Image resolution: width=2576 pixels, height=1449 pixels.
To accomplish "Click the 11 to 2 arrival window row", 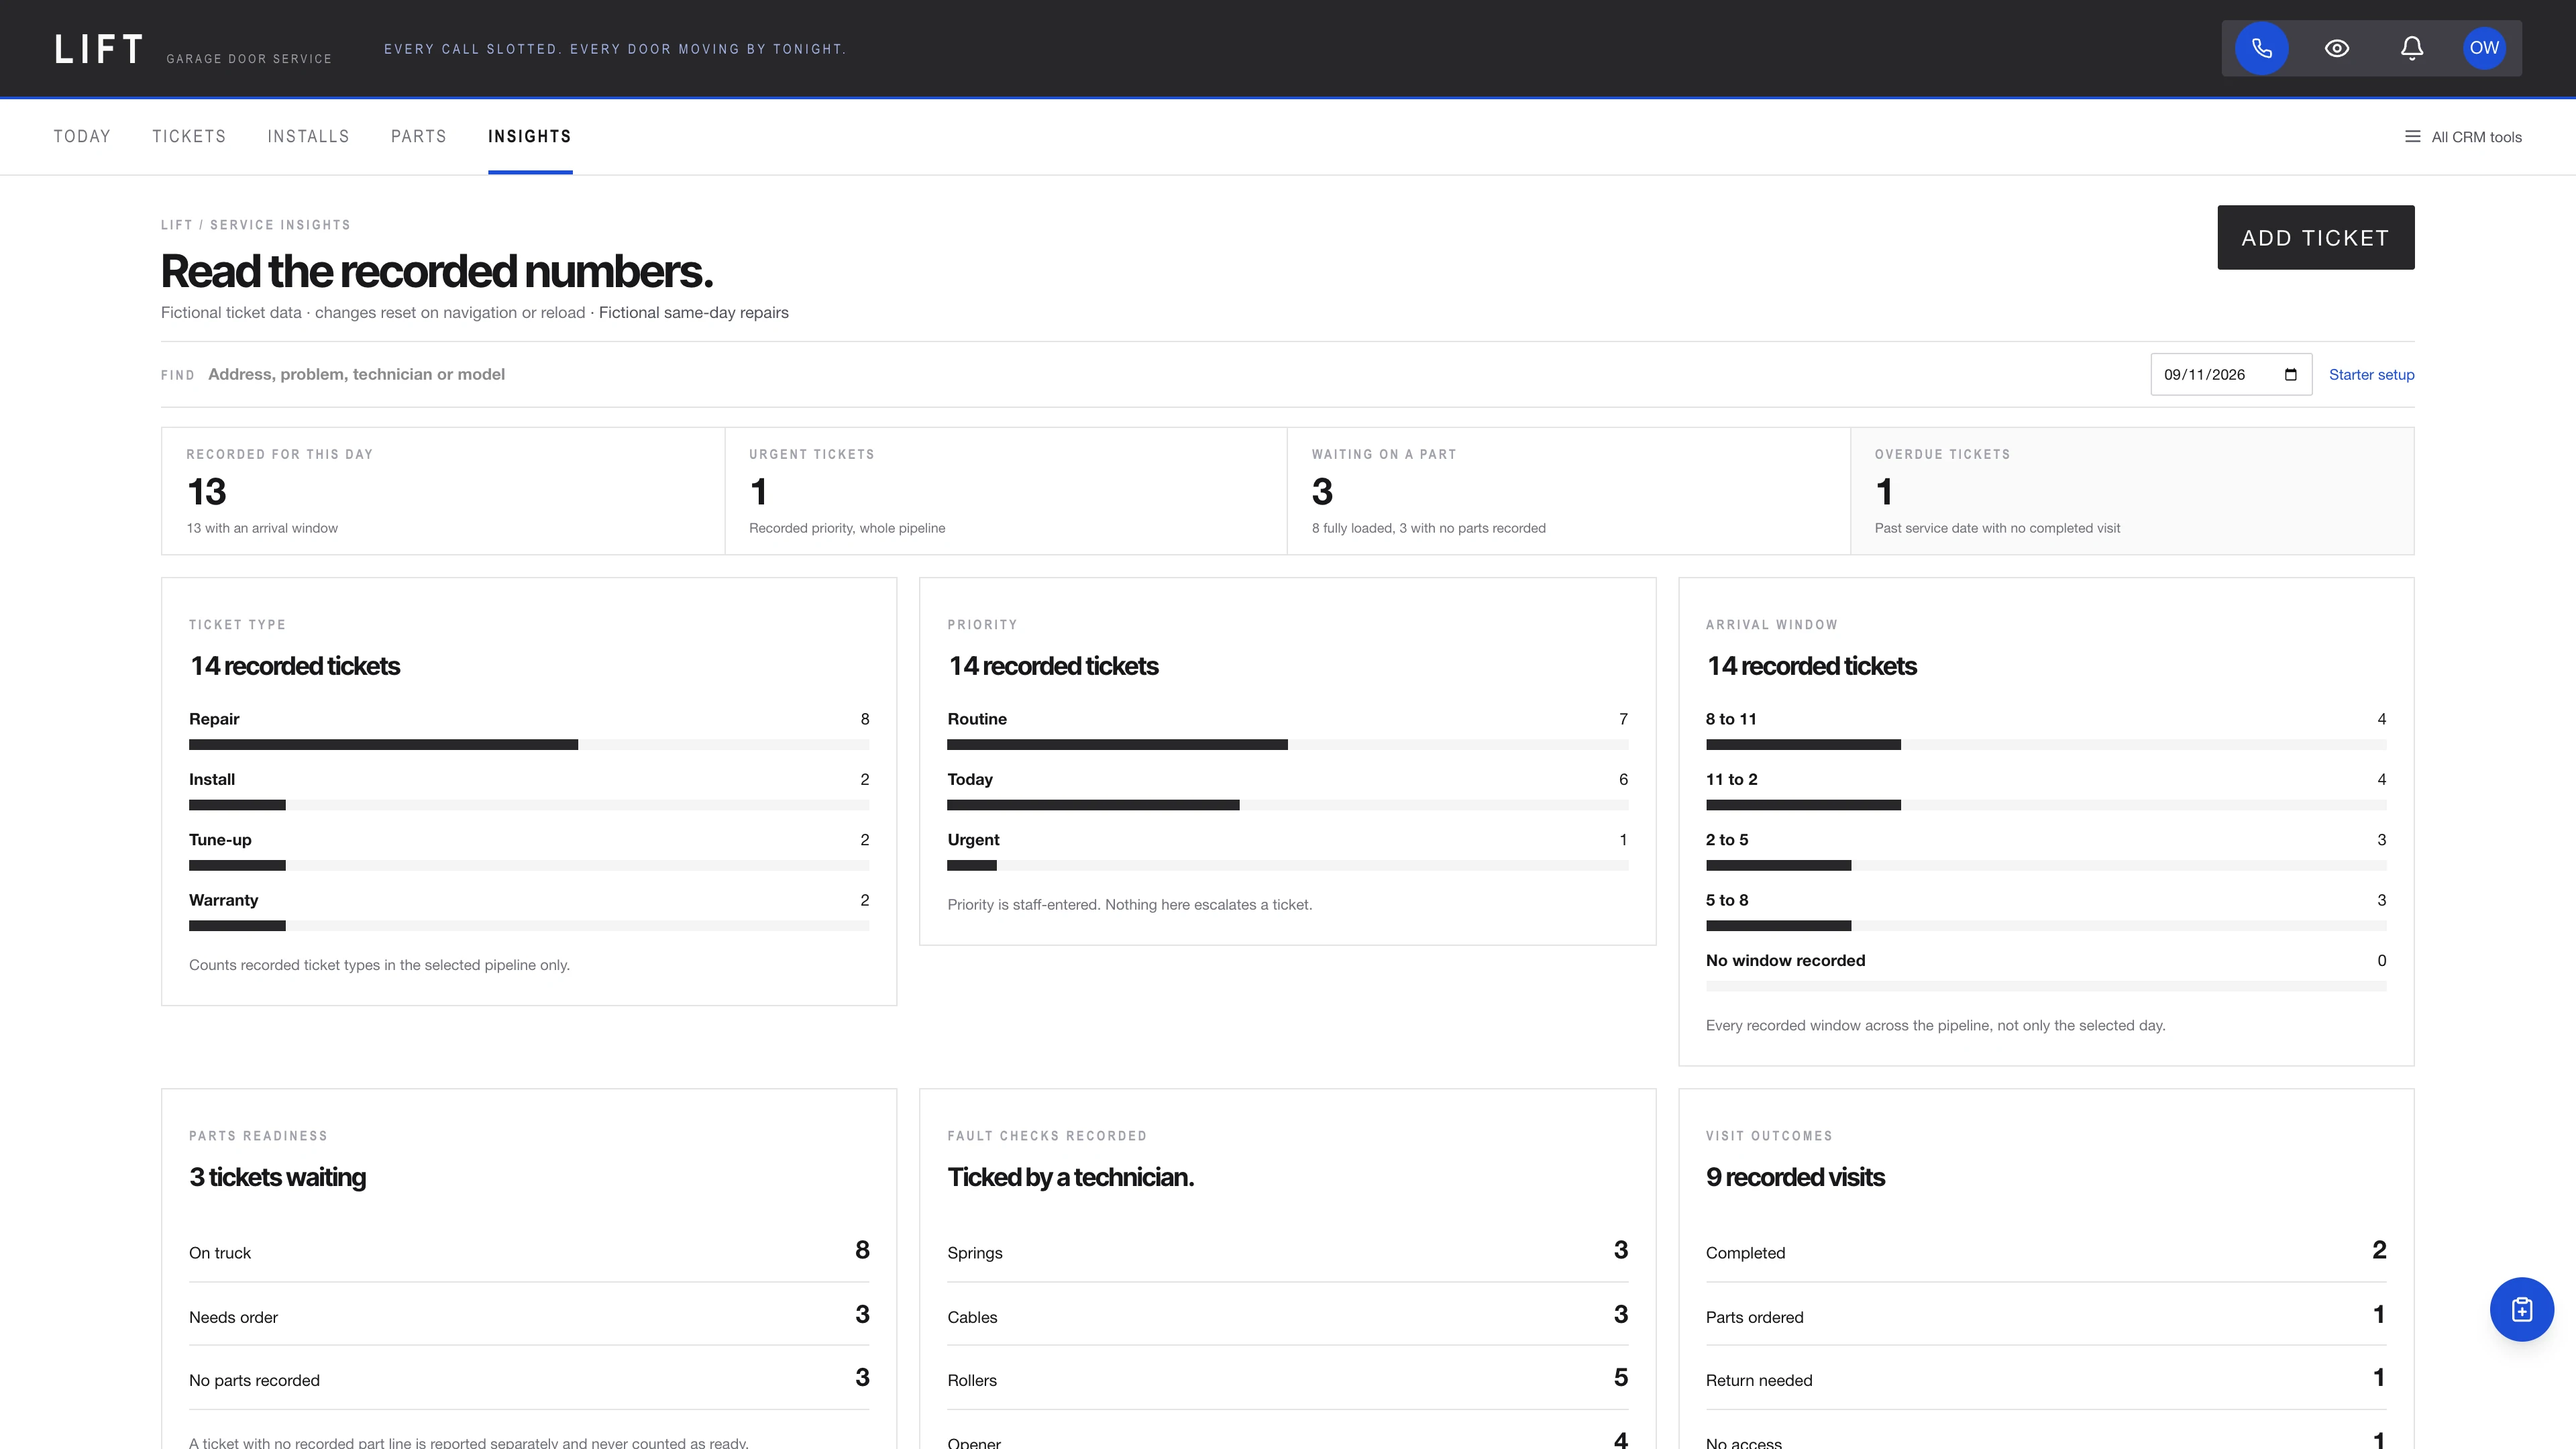I will pyautogui.click(x=2046, y=790).
